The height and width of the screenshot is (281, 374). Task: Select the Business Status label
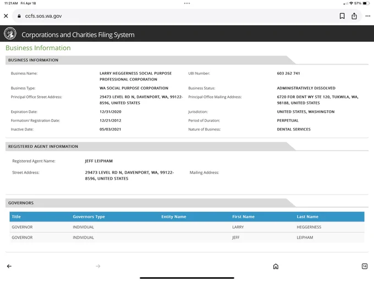(x=201, y=88)
